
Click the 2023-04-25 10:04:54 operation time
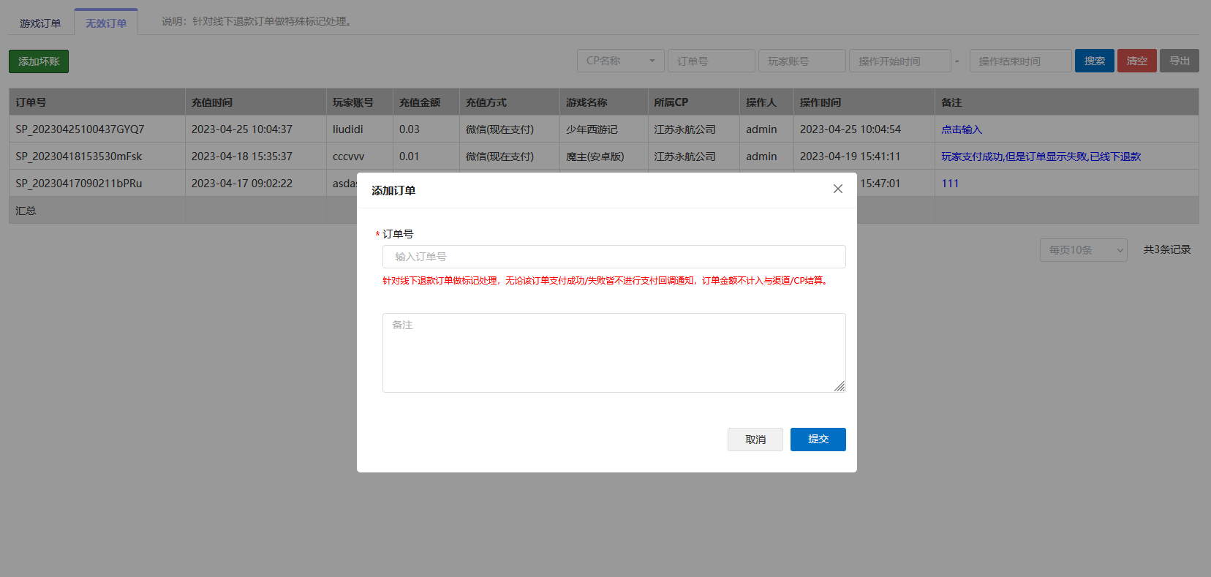coord(850,129)
